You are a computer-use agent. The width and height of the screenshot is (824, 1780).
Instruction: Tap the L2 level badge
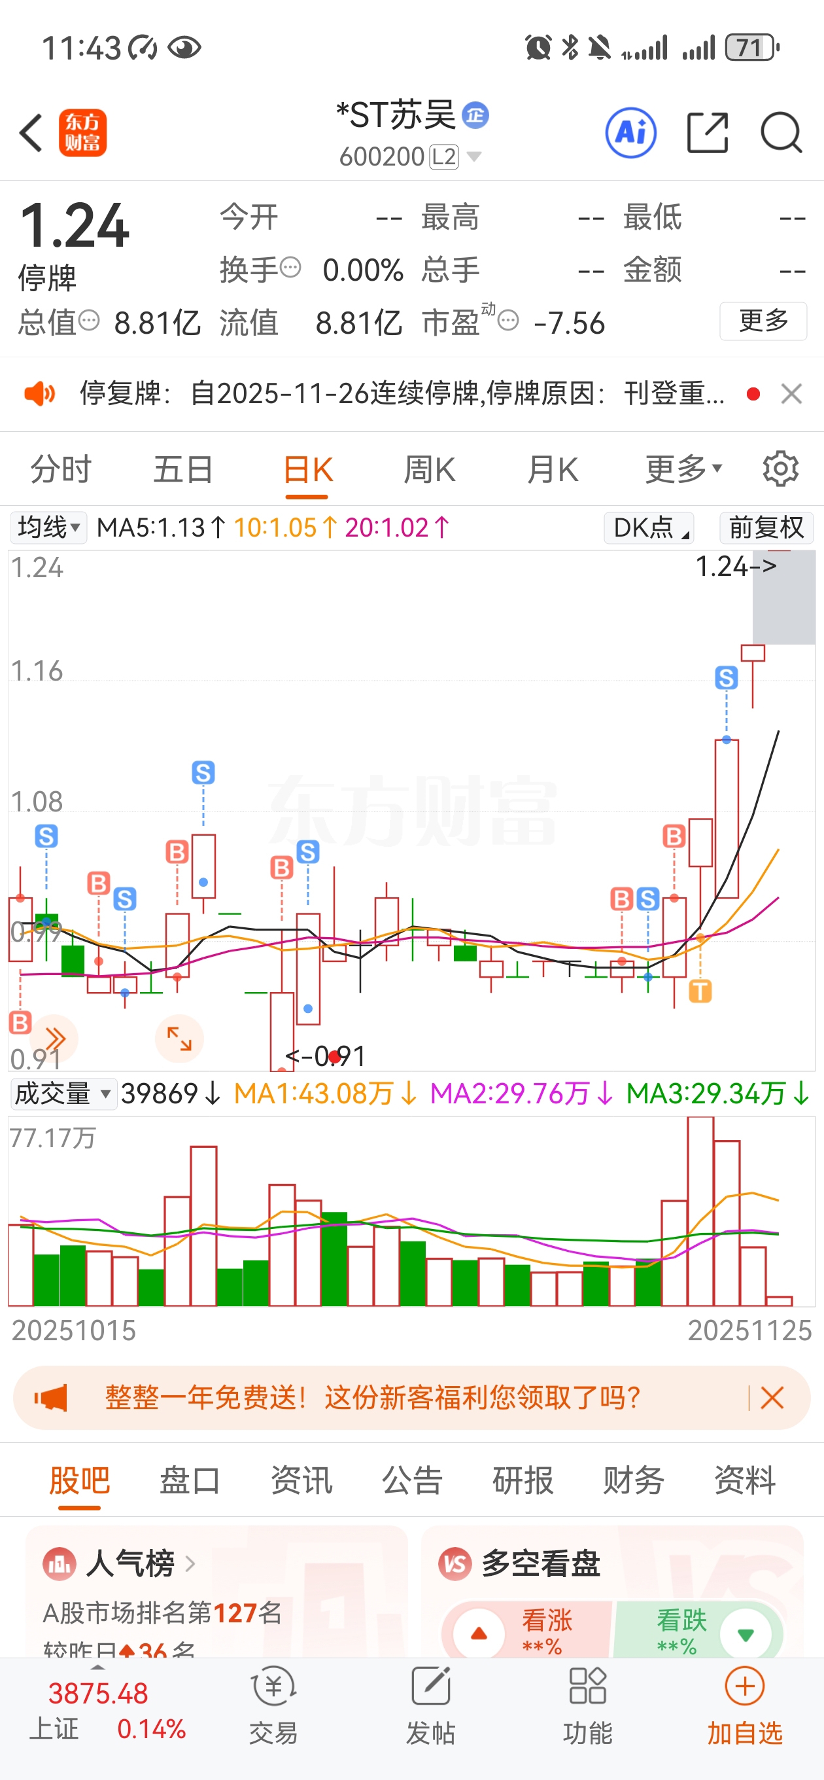[443, 157]
